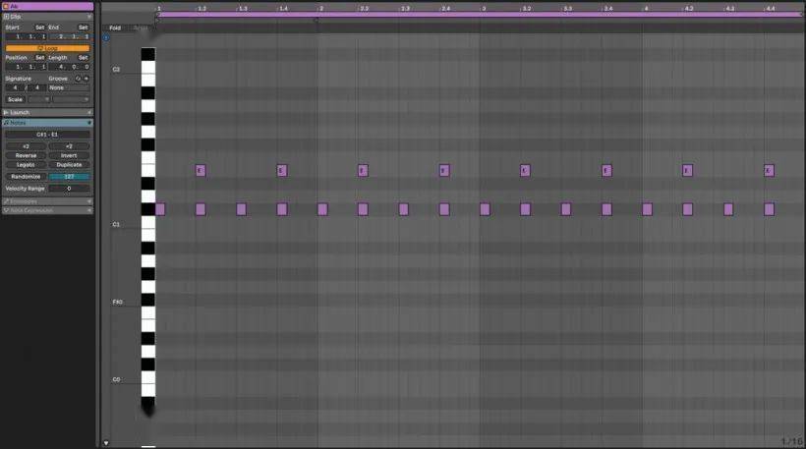This screenshot has height=449, width=806.
Task: Toggle the Scale mode button
Action: coord(16,99)
